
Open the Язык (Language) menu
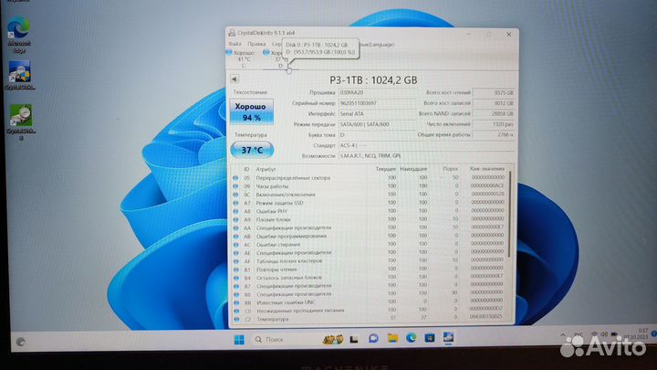click(x=377, y=44)
